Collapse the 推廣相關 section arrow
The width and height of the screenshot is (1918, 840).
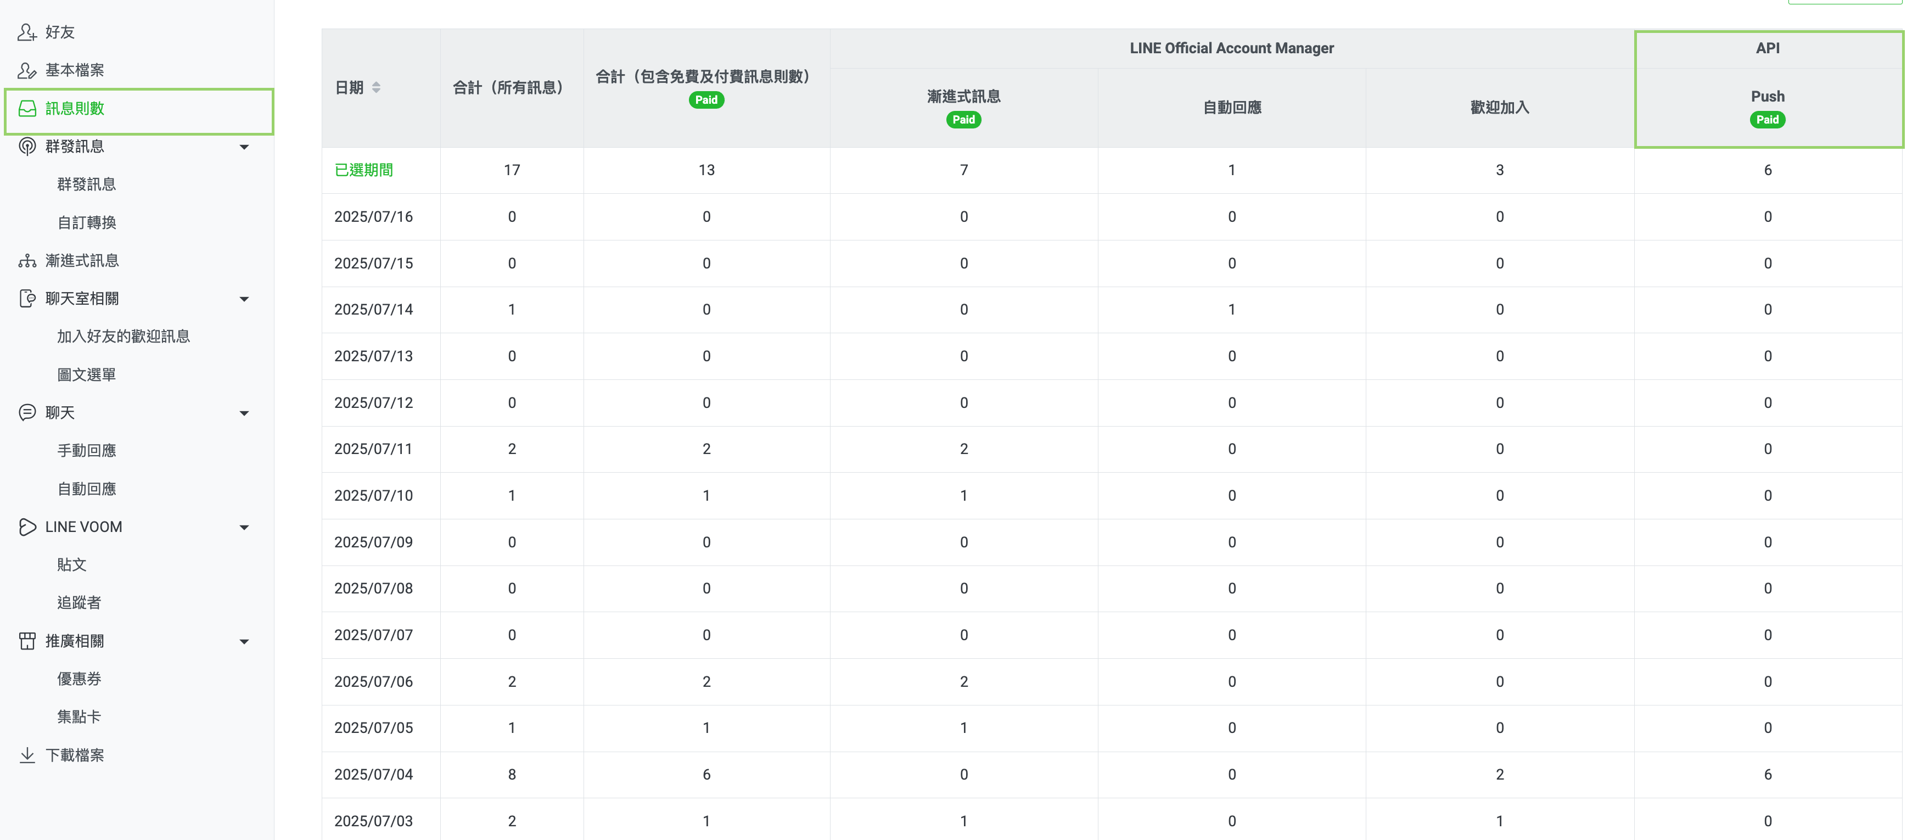(244, 642)
